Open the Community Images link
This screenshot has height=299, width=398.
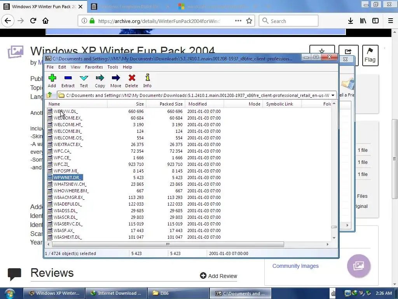[295, 266]
